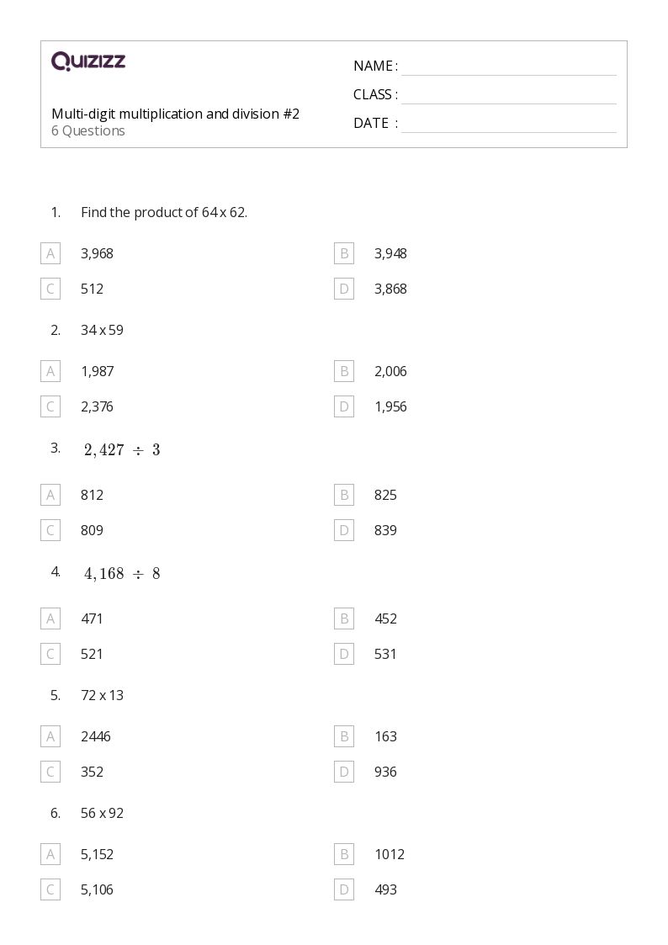Select option A for question 1
668x945 pixels.
click(50, 253)
